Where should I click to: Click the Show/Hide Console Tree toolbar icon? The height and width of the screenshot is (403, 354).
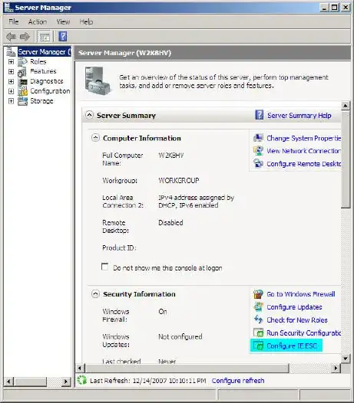coord(44,37)
